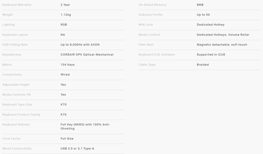
Task: Select the 1.12kg weight value
Action: (66, 15)
